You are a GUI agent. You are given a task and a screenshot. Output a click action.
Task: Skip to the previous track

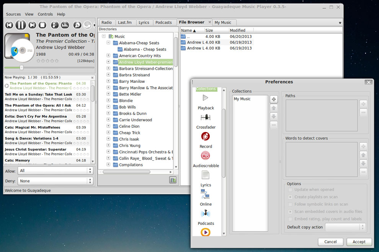9,25
